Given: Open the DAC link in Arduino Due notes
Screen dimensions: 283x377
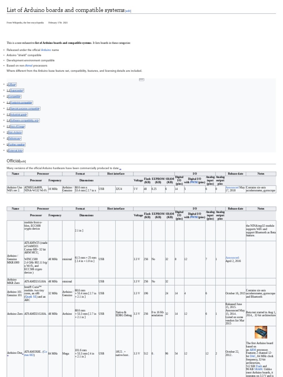Looking at the screenshot, I should coord(253,356).
